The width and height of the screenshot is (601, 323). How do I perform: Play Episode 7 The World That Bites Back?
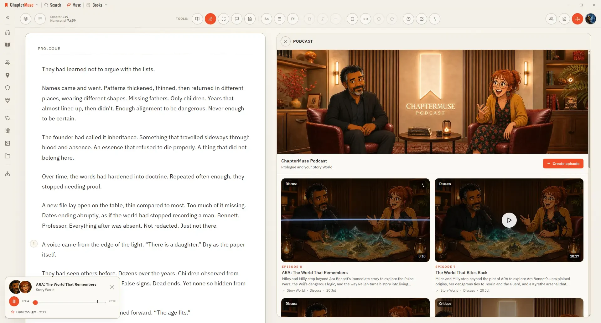point(509,220)
